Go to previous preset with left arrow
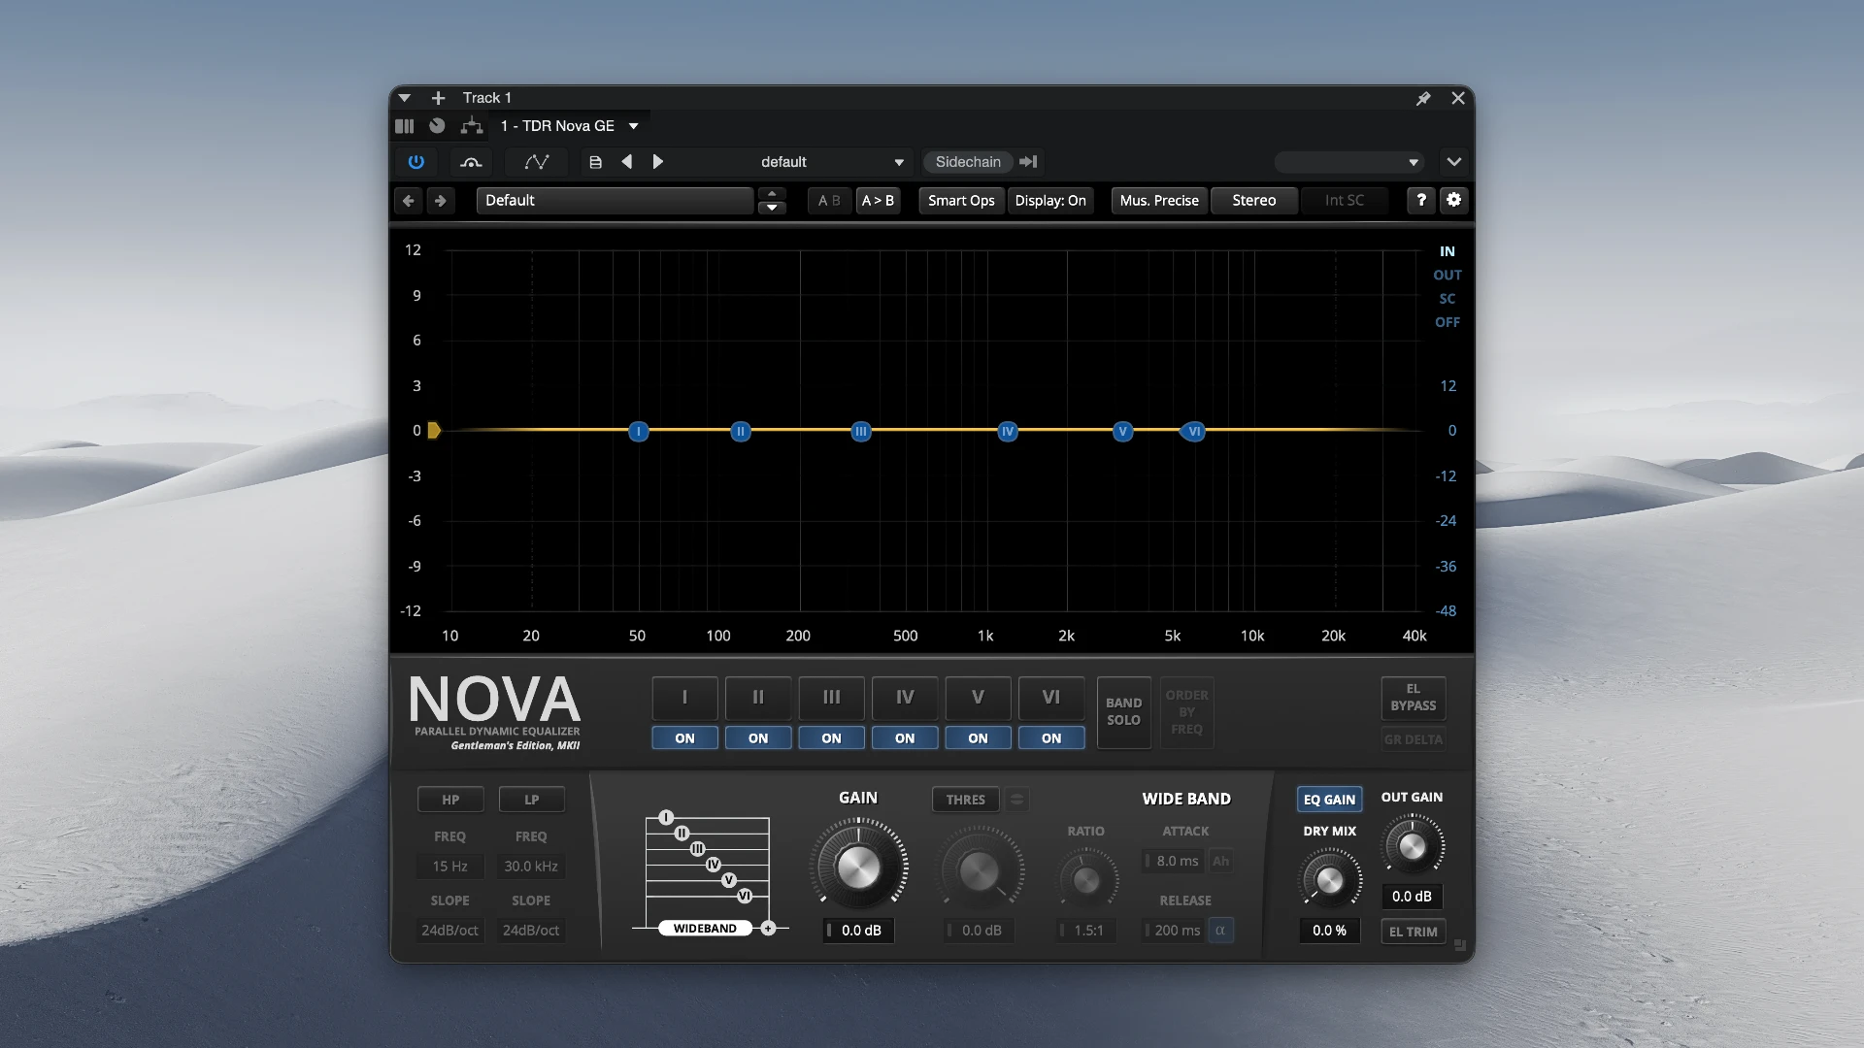Screen dimensions: 1864x1048 click(x=627, y=162)
